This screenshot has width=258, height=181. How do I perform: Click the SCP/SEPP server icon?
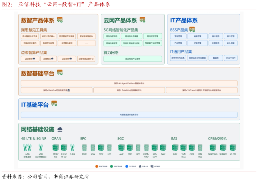(155, 148)
